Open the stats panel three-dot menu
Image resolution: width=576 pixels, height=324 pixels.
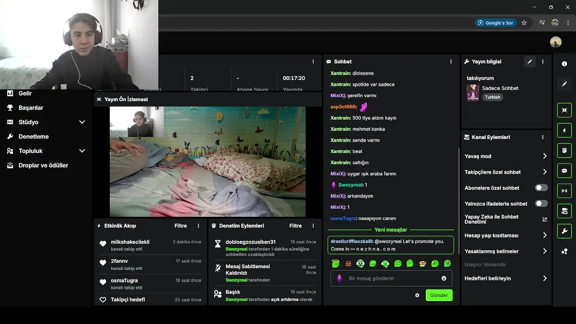(313, 62)
